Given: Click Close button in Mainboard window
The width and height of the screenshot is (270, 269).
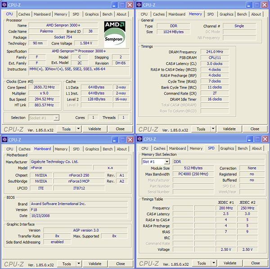Looking at the screenshot, I should click(x=121, y=264).
